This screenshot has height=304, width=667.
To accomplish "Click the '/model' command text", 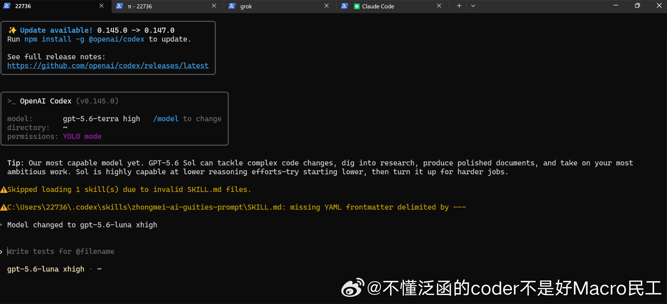I will click(x=166, y=119).
